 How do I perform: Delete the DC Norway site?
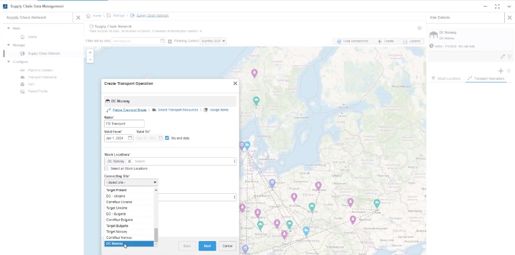click(x=510, y=56)
